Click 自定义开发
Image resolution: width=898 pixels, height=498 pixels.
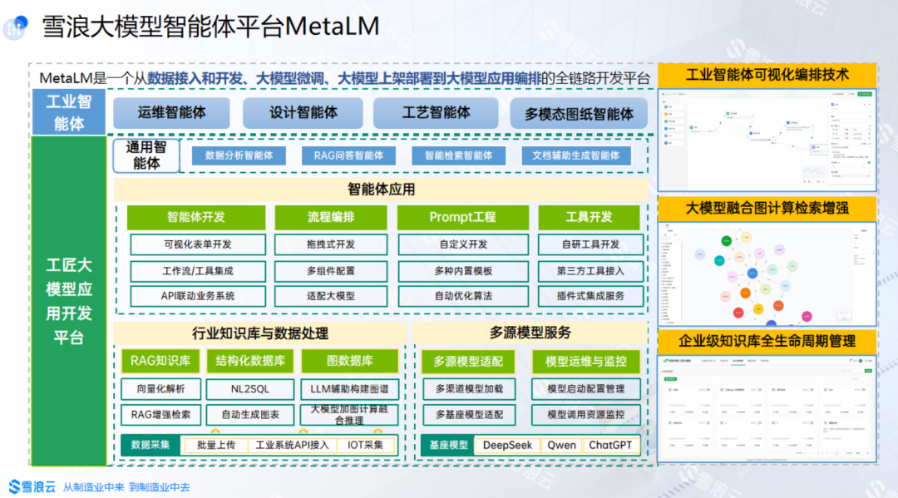(463, 244)
